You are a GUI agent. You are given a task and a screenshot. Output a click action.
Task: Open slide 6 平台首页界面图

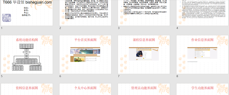(85, 55)
